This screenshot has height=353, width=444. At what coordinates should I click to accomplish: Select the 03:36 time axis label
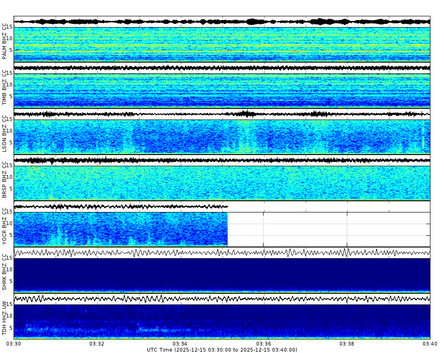tap(263, 343)
